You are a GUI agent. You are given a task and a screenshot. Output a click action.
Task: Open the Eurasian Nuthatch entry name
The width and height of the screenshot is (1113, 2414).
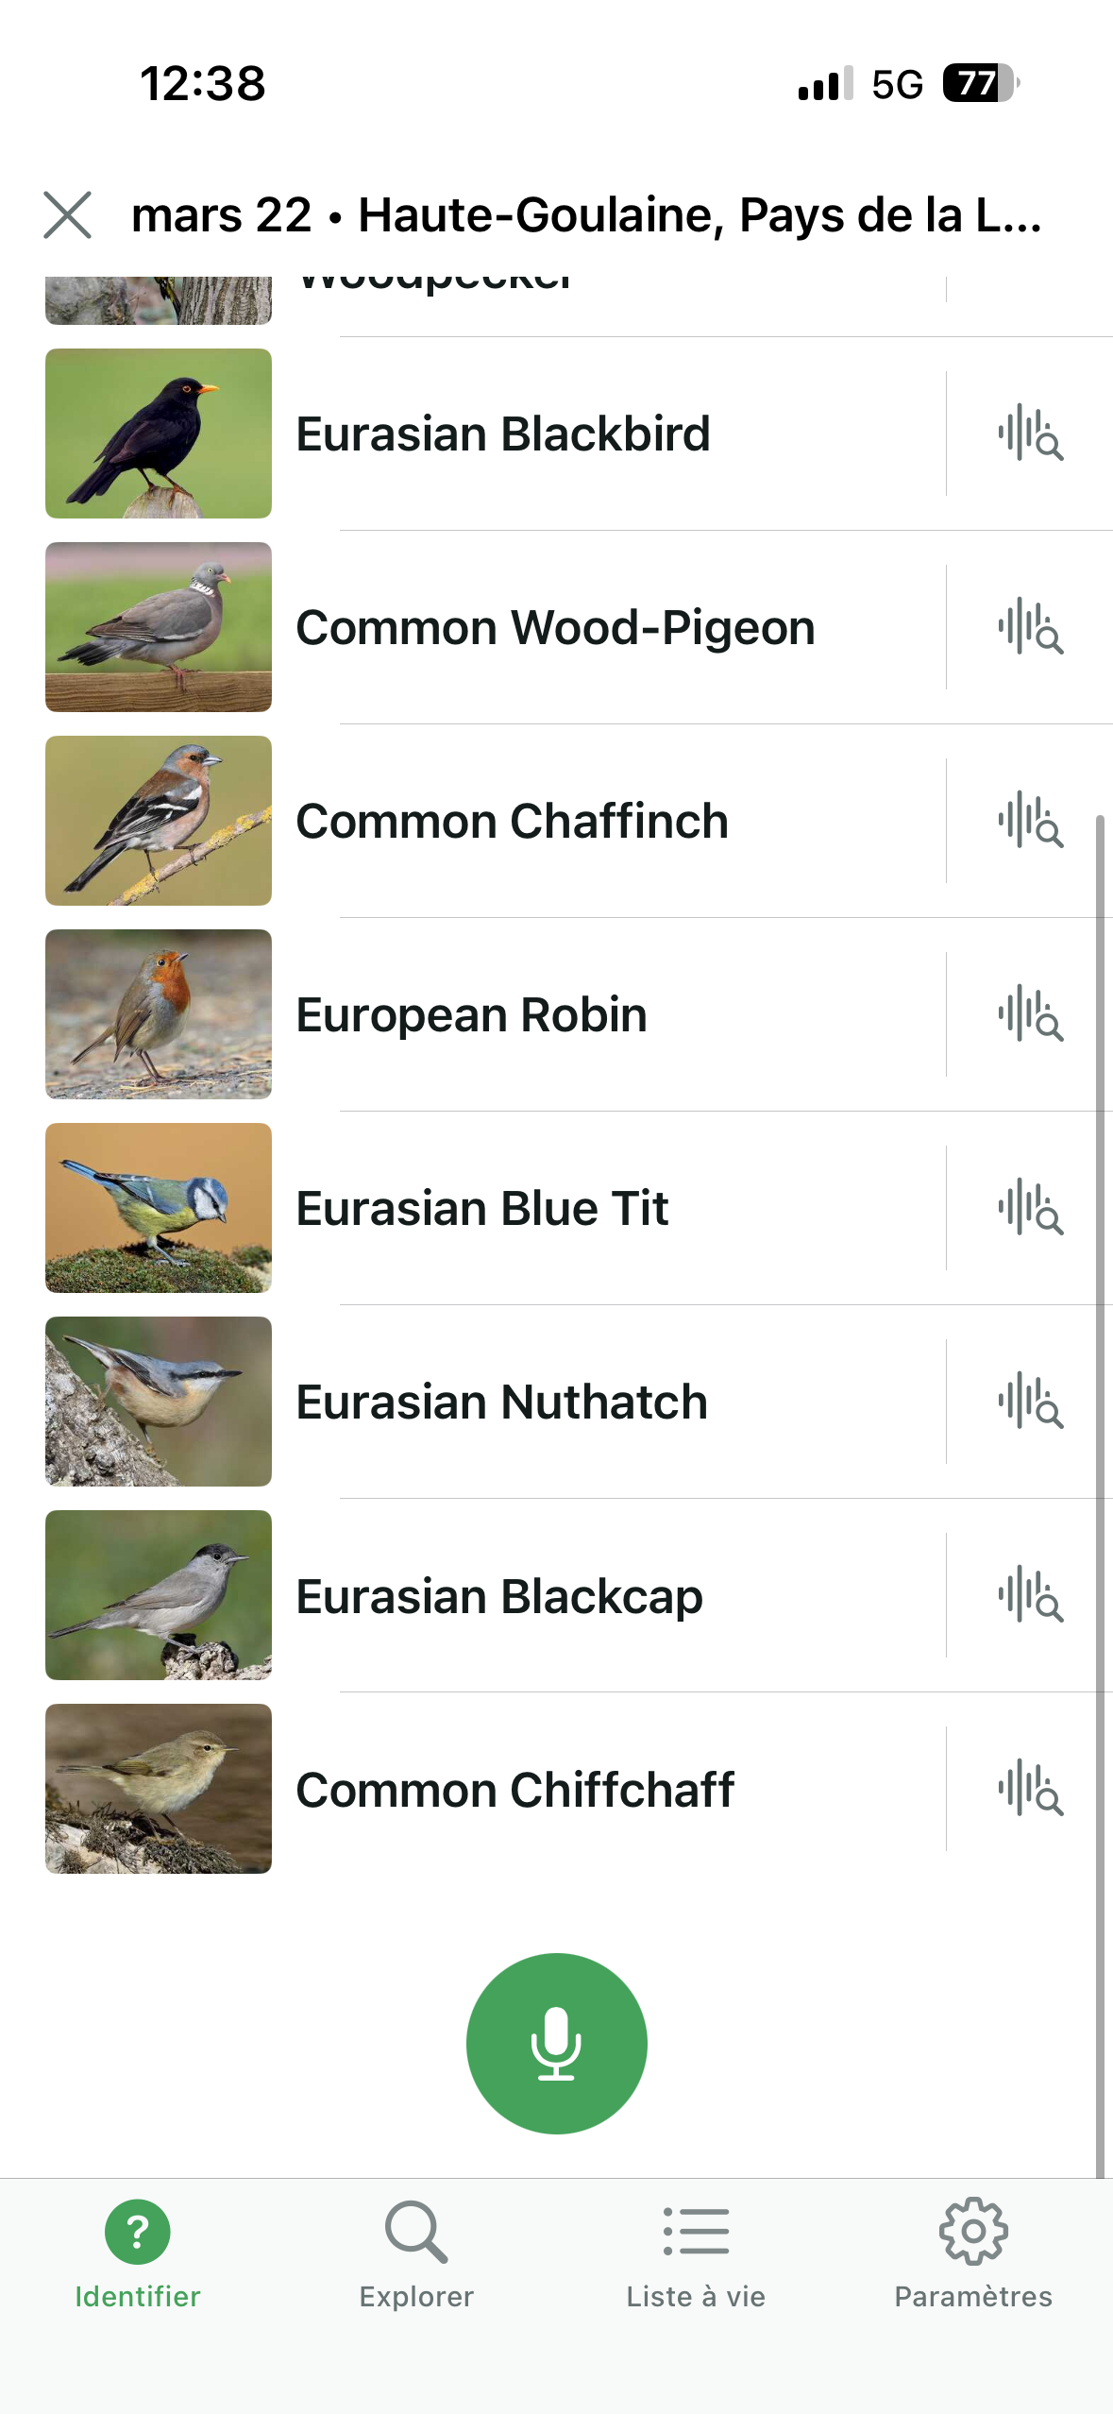pos(501,1402)
